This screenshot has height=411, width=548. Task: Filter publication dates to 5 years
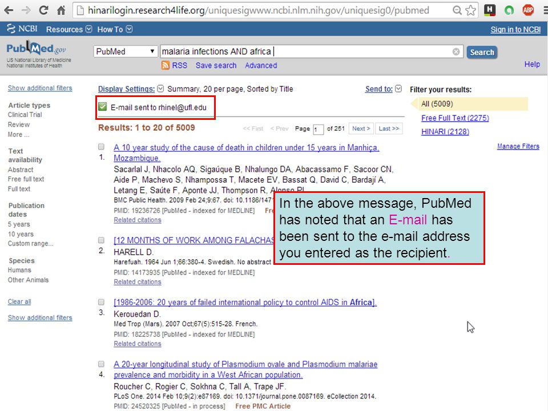click(19, 224)
